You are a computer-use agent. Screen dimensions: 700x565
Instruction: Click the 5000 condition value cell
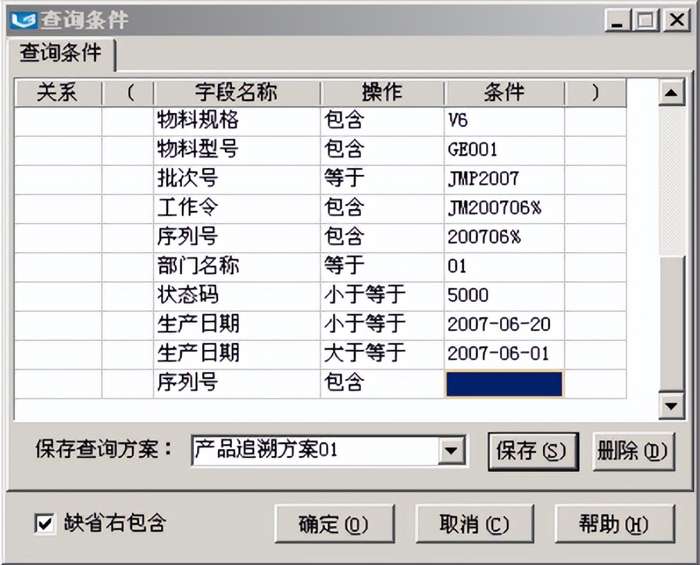tap(472, 294)
